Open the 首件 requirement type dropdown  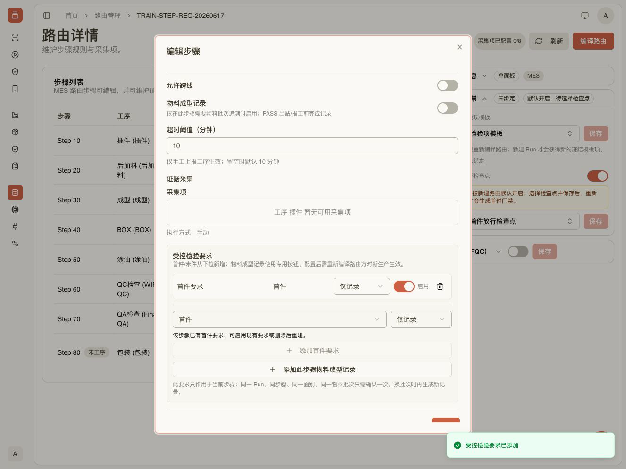pyautogui.click(x=280, y=319)
